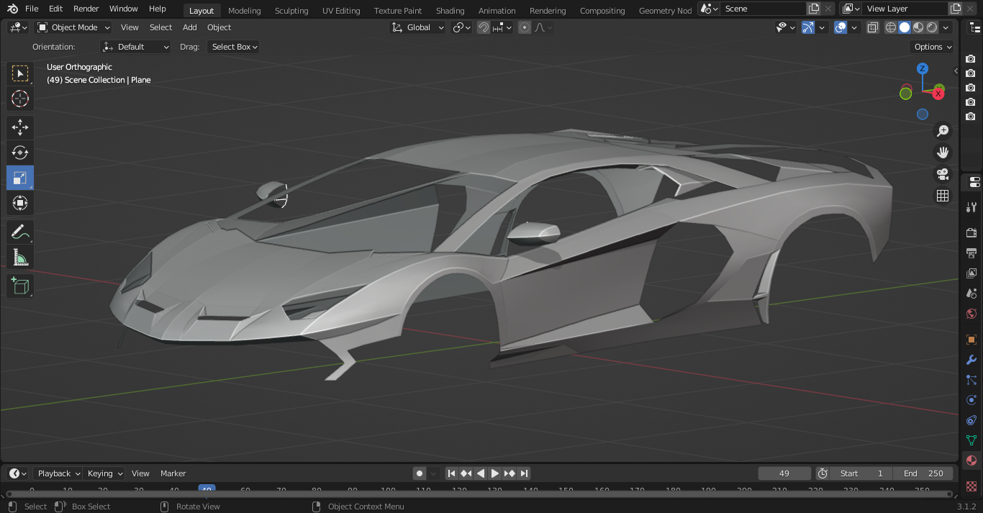Open the Keying popover in timeline

(104, 473)
